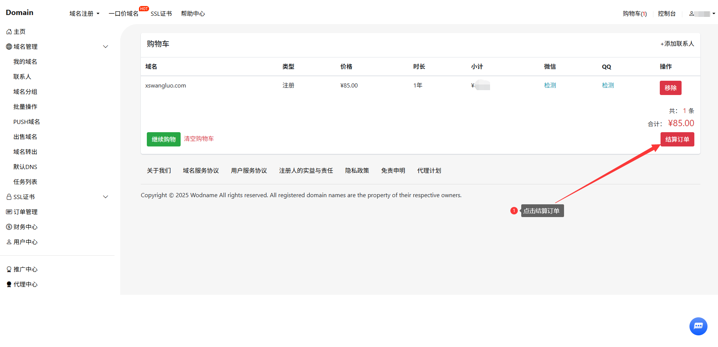Click the order list icon for 订单管理
Viewport: 718px width, 347px height.
[x=9, y=212]
